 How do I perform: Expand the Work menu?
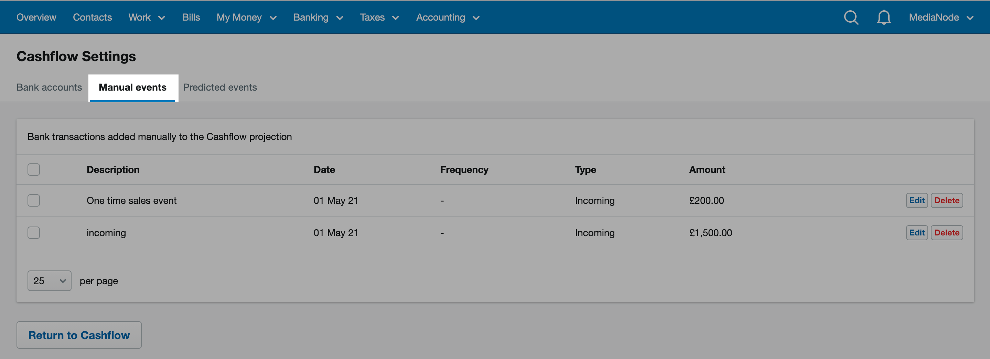(x=147, y=17)
